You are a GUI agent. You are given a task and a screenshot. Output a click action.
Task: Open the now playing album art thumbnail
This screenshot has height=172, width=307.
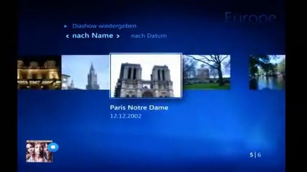pos(39,151)
